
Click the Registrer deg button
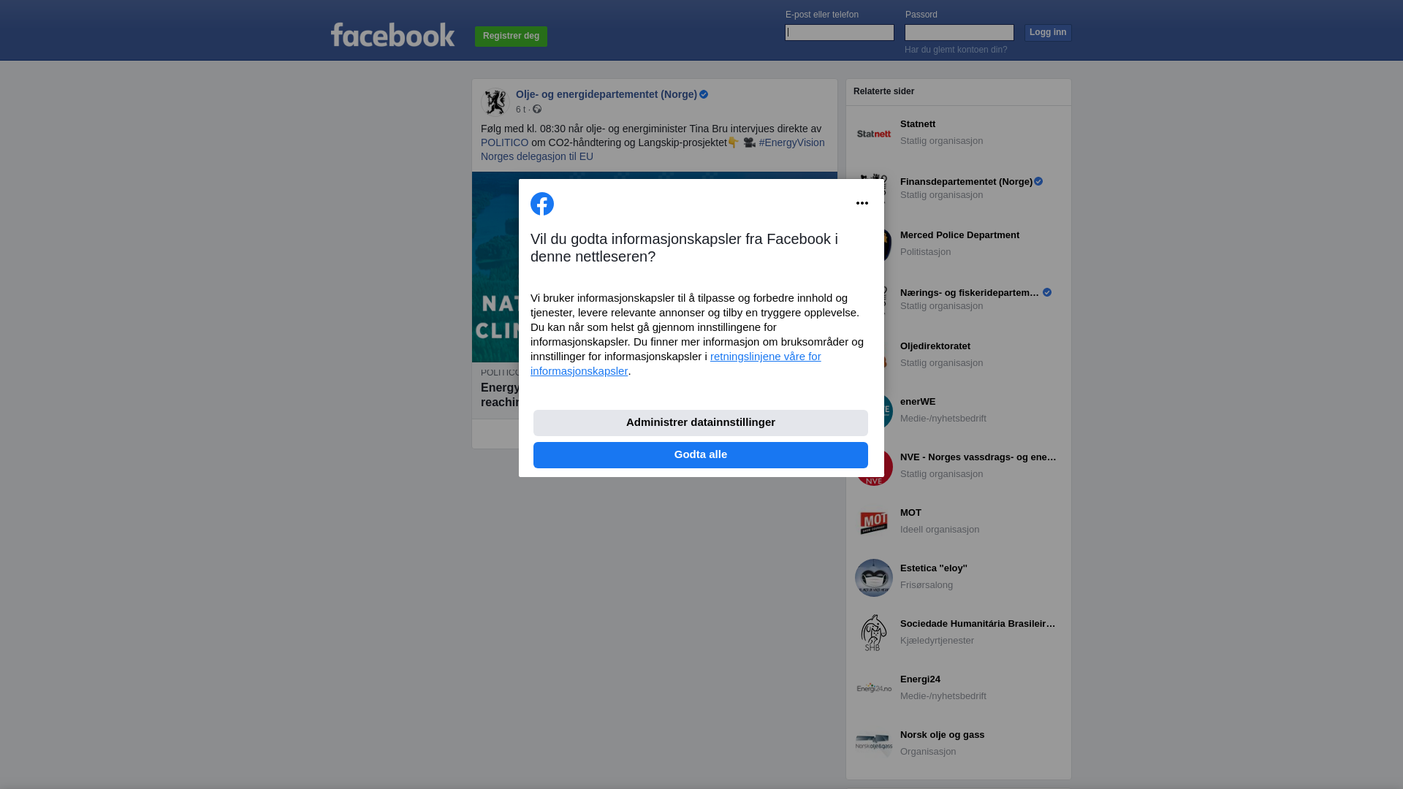(x=511, y=37)
